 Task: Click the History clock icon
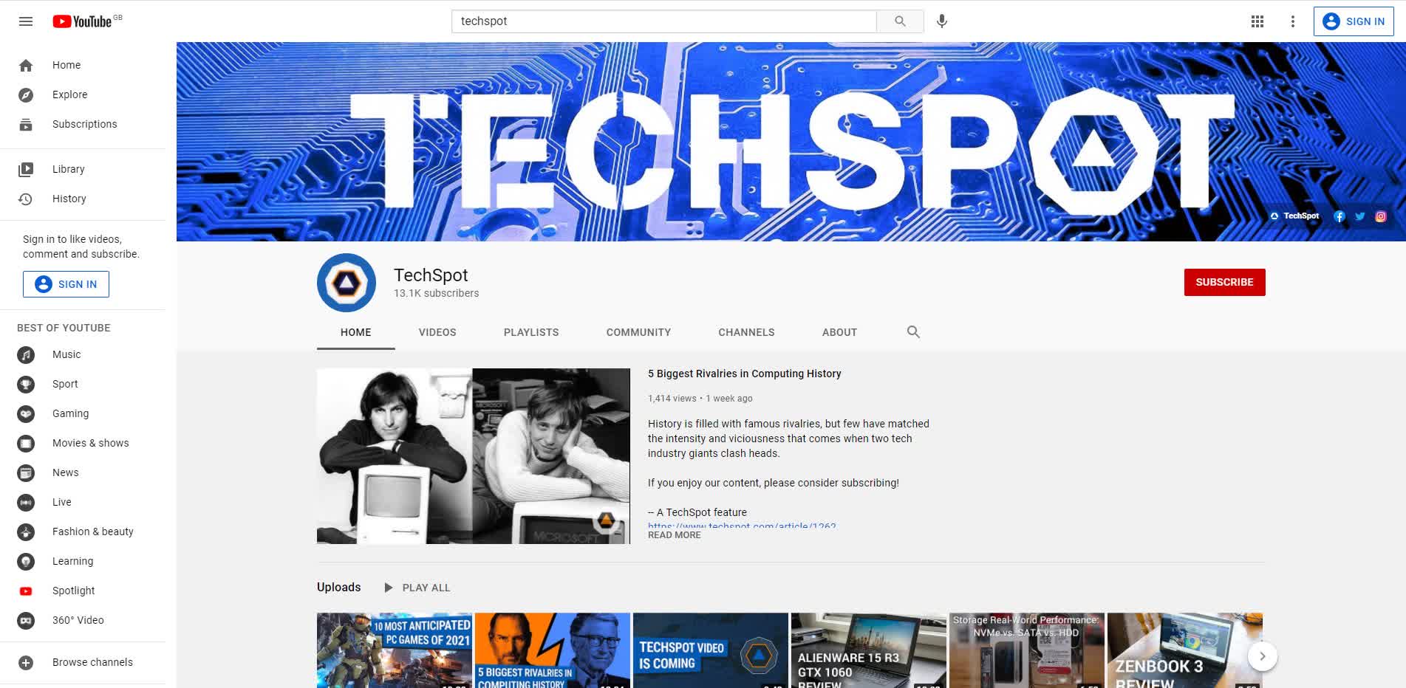pos(26,199)
